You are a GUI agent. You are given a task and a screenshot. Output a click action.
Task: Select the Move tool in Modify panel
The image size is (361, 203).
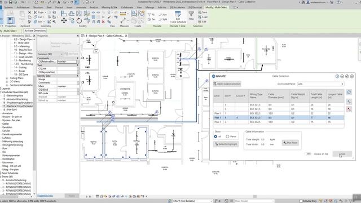click(x=64, y=20)
